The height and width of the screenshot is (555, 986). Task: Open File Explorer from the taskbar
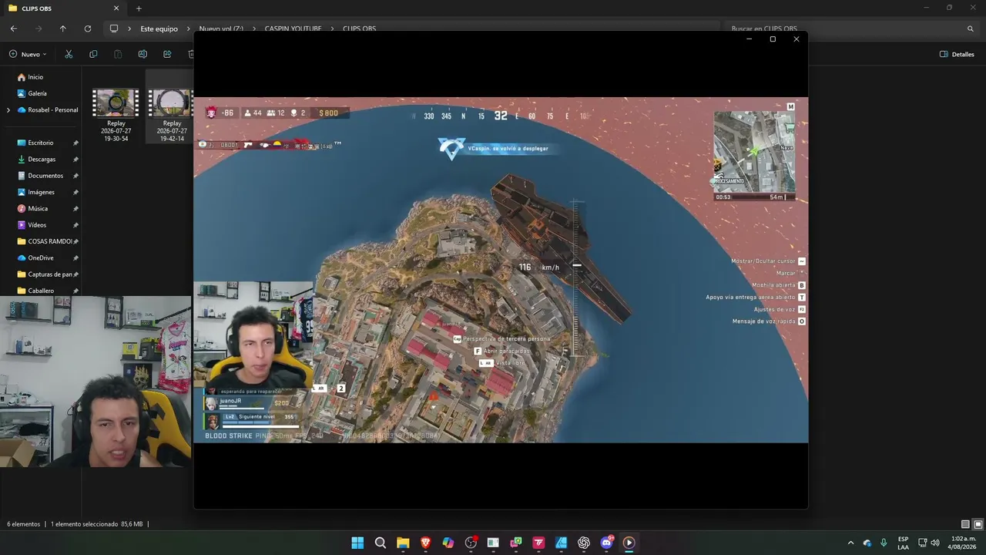pyautogui.click(x=403, y=543)
